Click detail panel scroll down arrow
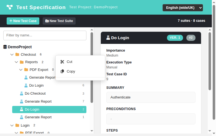216x136 pixels. (x=210, y=131)
